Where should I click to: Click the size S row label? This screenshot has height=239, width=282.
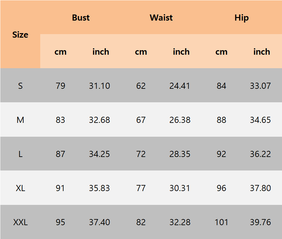tap(20, 86)
